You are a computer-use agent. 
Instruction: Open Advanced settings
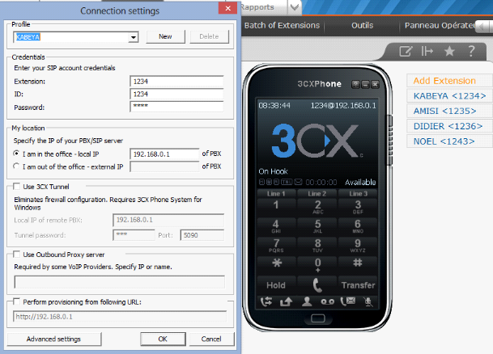[53, 339]
